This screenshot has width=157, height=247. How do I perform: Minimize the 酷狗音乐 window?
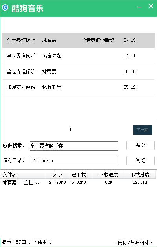coord(139,7)
